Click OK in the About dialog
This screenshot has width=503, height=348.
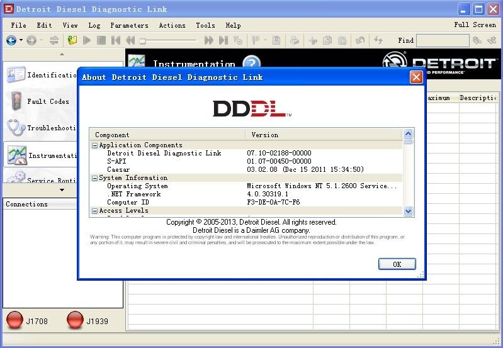click(x=397, y=264)
